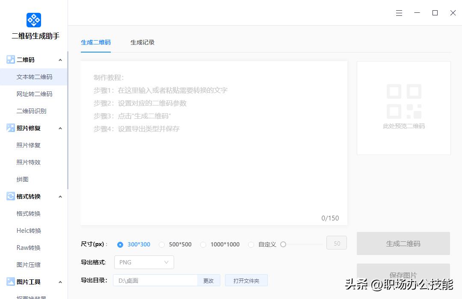Open the hamburger menu at top right
Viewport: 462px width, 299px height.
point(399,13)
